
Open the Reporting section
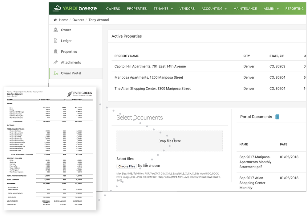tap(294, 9)
